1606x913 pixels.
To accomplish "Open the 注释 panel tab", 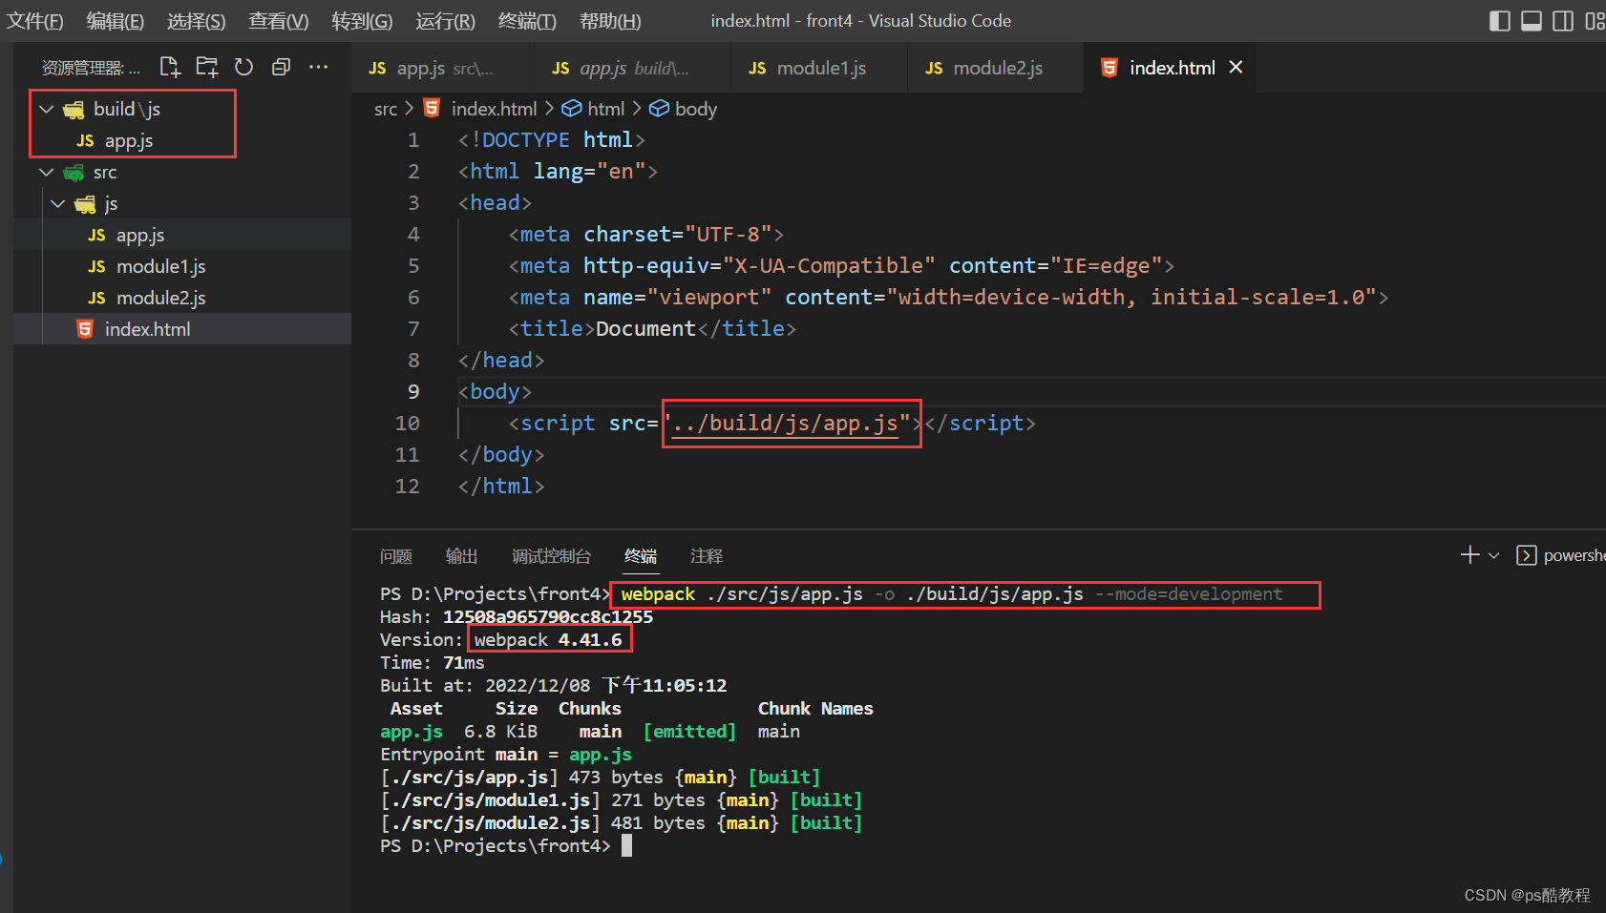I will [707, 556].
